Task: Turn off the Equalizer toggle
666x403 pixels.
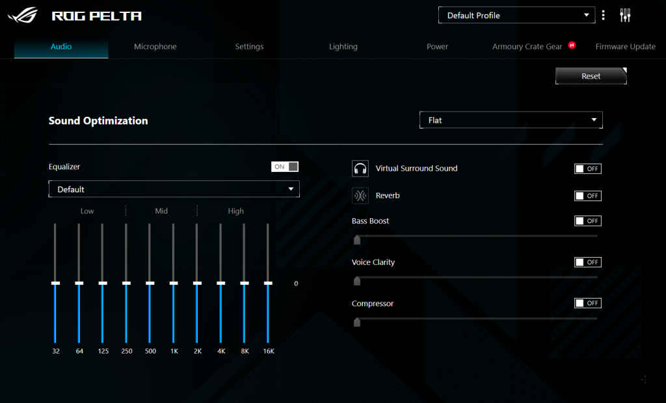Action: pyautogui.click(x=285, y=167)
